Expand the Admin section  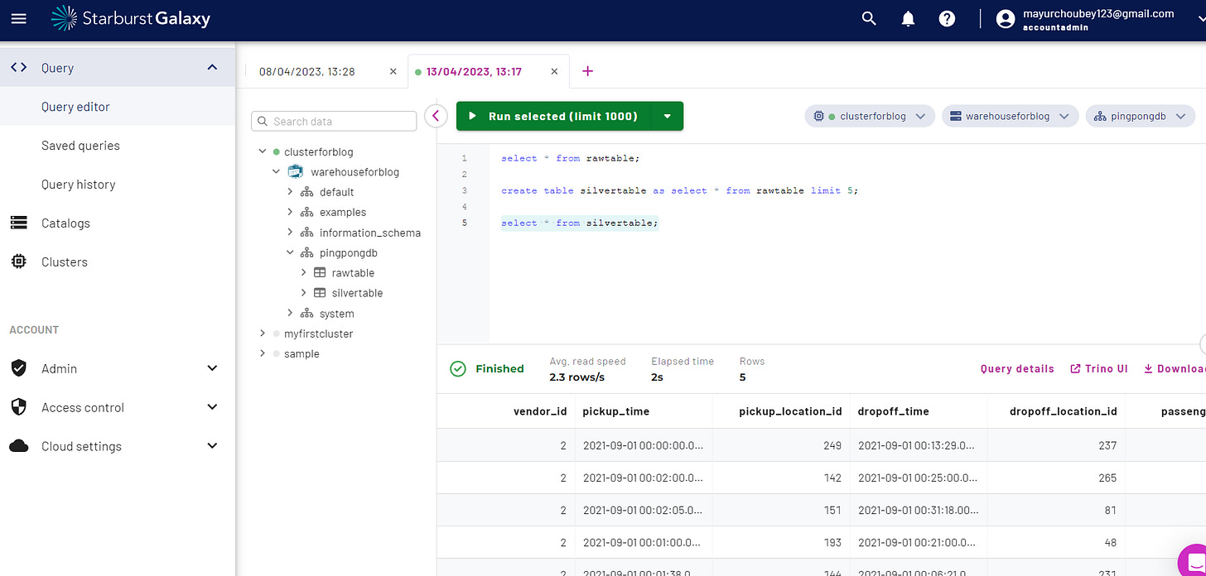pyautogui.click(x=212, y=368)
